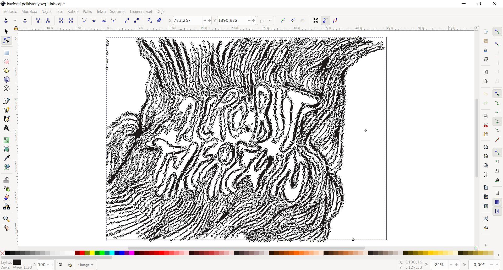
Task: Click Delete selected nodes icon
Action: click(25, 20)
